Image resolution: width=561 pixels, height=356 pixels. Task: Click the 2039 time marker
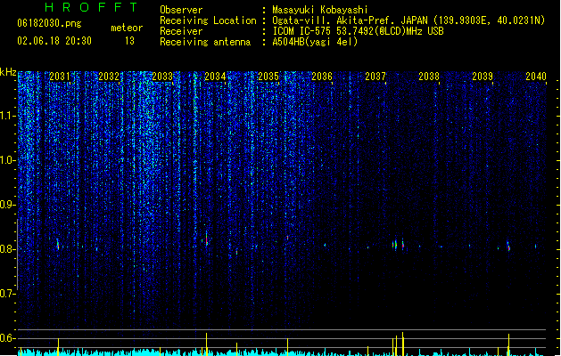(x=483, y=77)
